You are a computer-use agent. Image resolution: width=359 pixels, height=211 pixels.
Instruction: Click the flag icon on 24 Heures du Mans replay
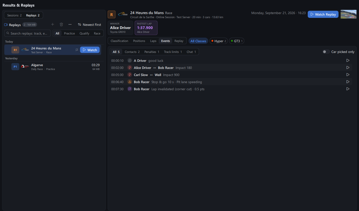pyautogui.click(x=77, y=50)
